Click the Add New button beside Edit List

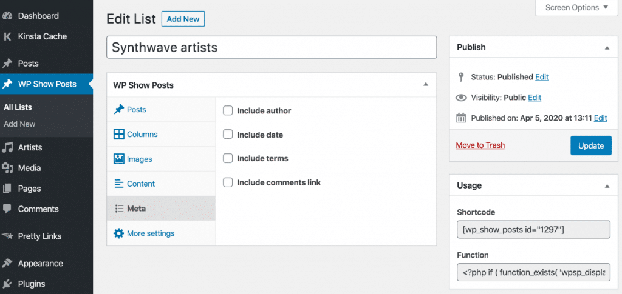point(183,19)
